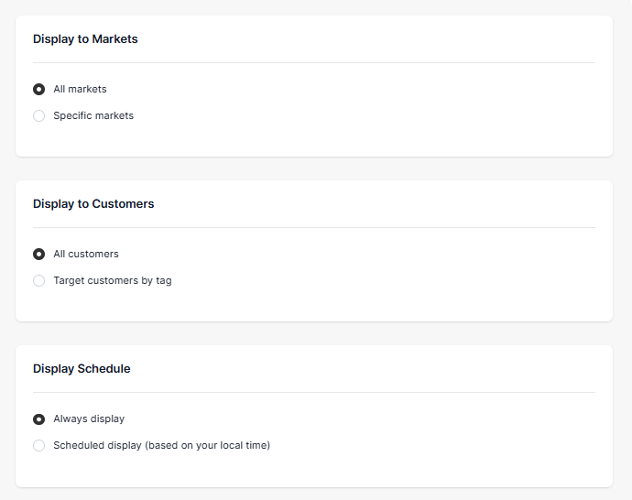Click gray gap between Markets and Customers cards

[x=314, y=168]
